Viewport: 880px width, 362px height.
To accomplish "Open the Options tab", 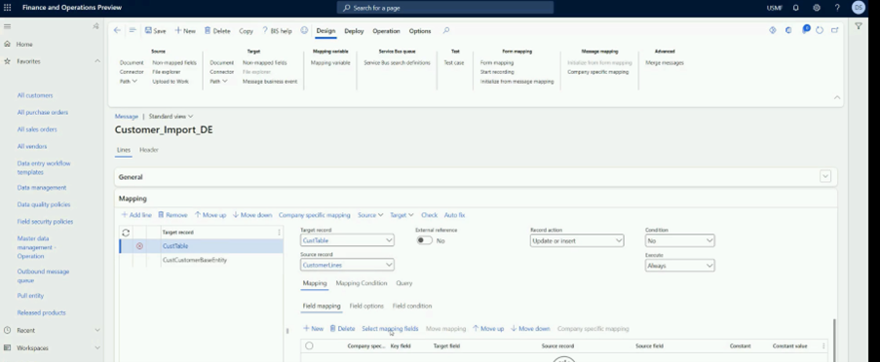I will point(420,31).
